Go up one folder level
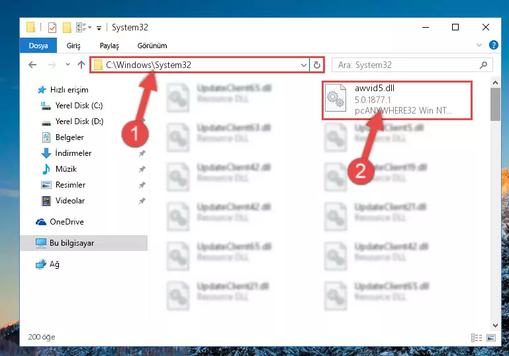 81,65
